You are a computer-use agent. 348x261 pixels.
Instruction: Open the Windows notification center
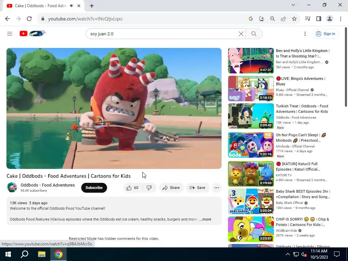pos(337,254)
